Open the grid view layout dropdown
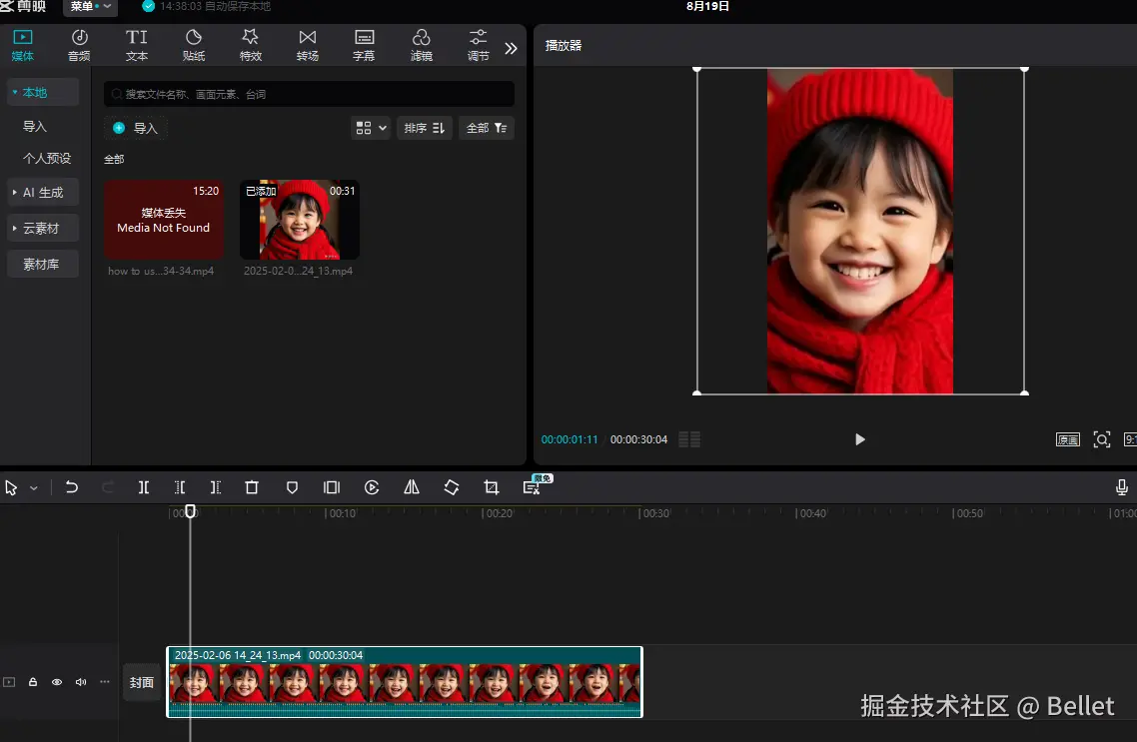 tap(371, 128)
